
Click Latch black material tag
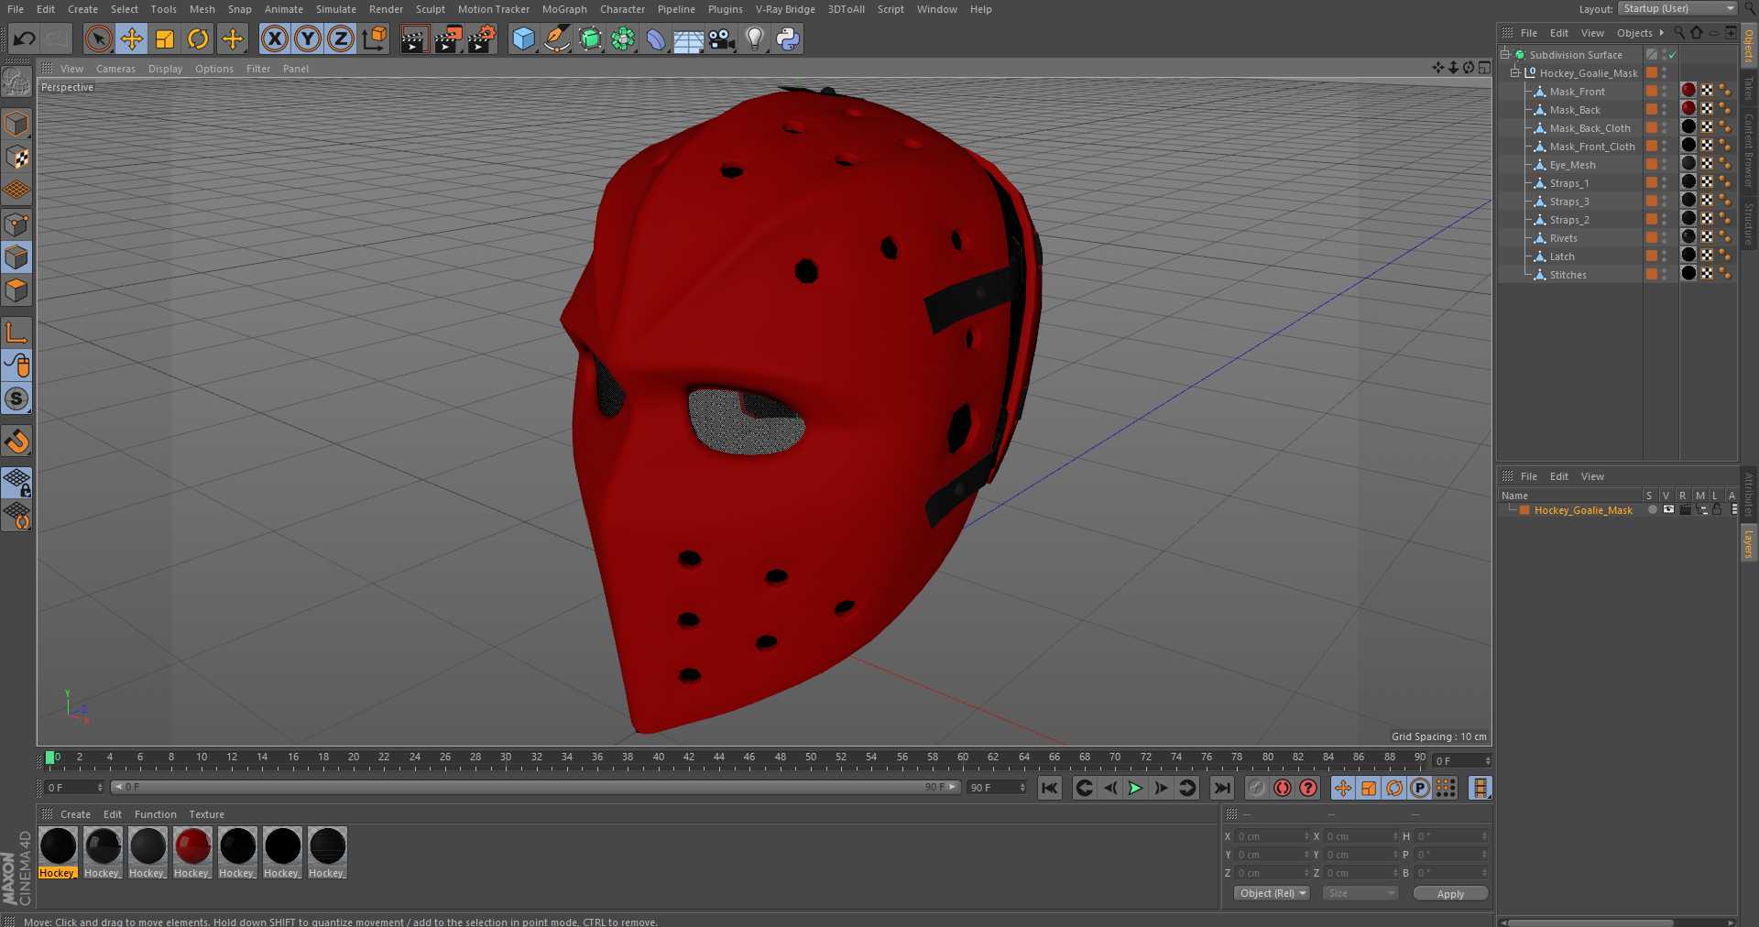1688,255
